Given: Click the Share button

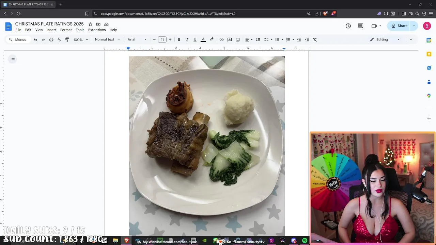Looking at the screenshot, I should pyautogui.click(x=399, y=26).
